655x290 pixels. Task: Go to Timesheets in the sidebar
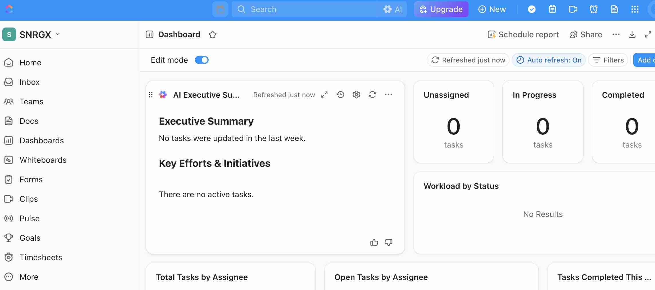click(x=41, y=257)
